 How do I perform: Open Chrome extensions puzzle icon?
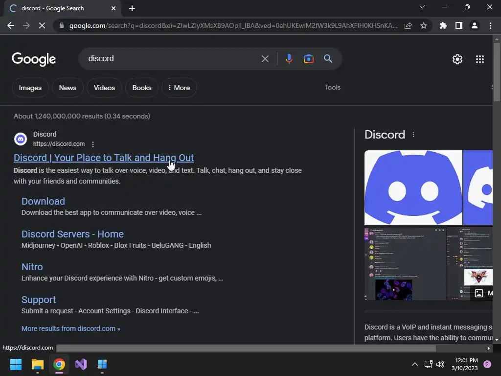point(443,25)
